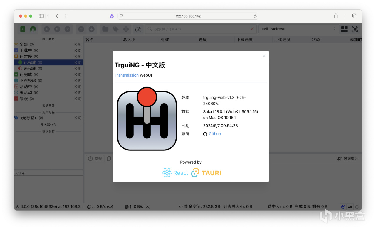Select the 已暂停 filter
Image resolution: width=376 pixels, height=229 pixels.
point(48,56)
